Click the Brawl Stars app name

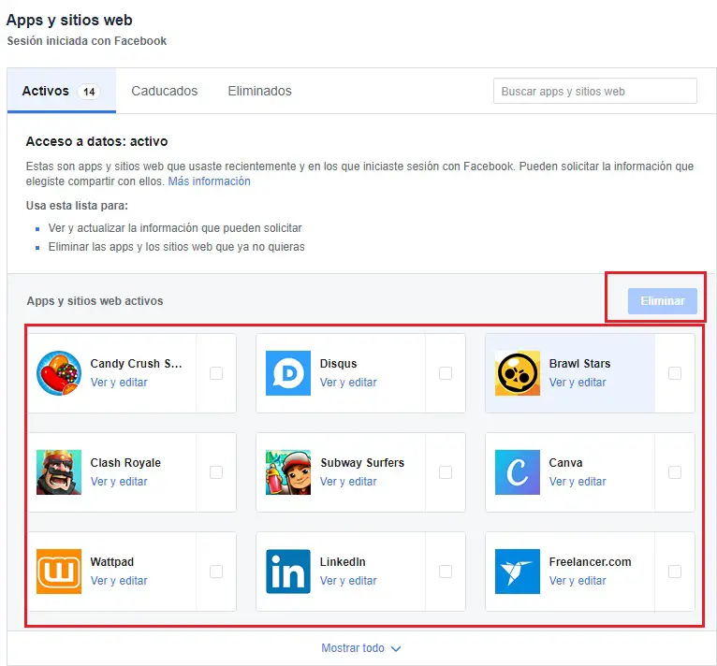pyautogui.click(x=579, y=363)
